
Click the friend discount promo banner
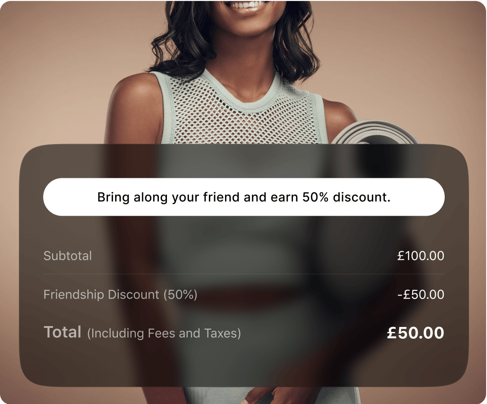tap(244, 197)
